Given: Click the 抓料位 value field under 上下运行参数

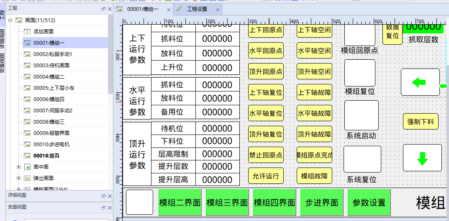Looking at the screenshot, I should [x=217, y=39].
